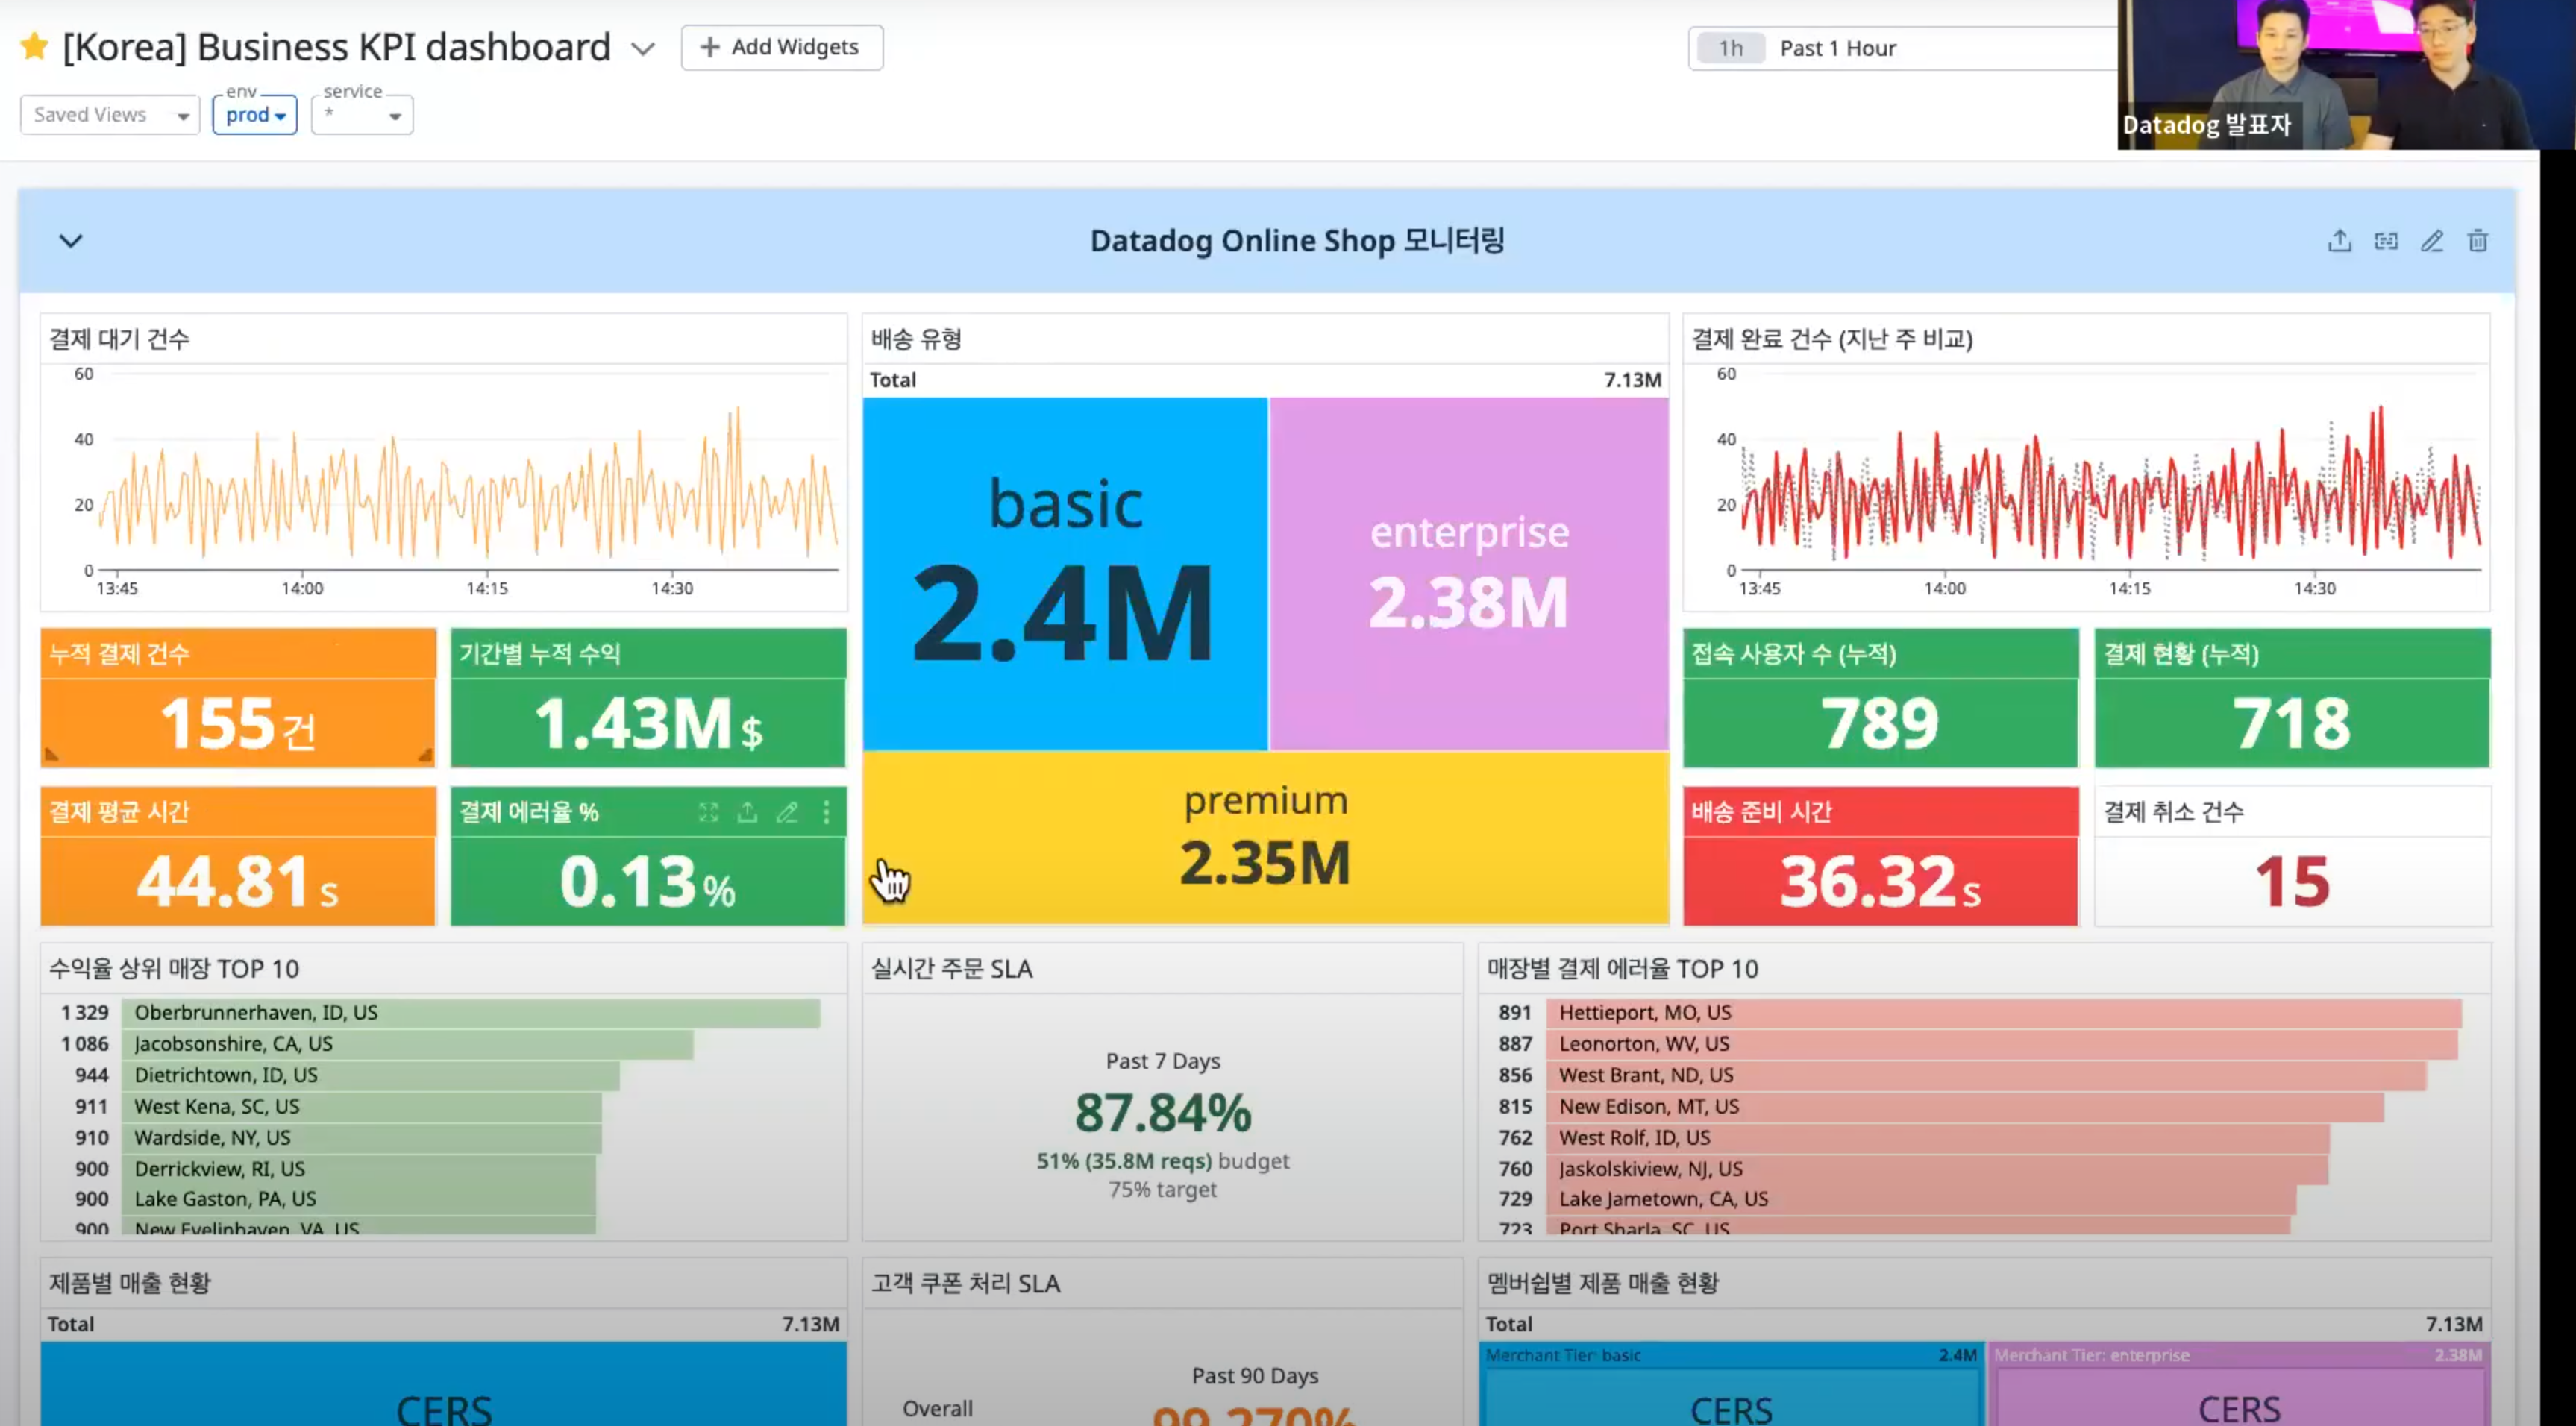Click the 결제 취소 건수 15 widget
The image size is (2576, 1426).
click(2292, 856)
